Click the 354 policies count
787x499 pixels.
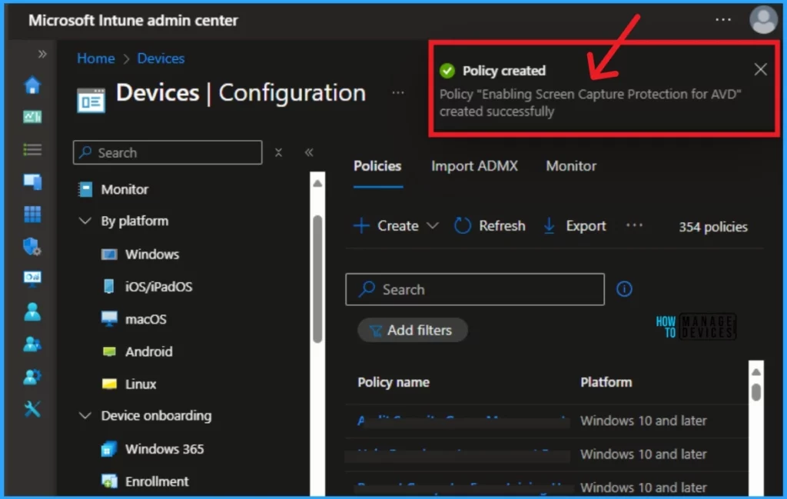(x=712, y=228)
